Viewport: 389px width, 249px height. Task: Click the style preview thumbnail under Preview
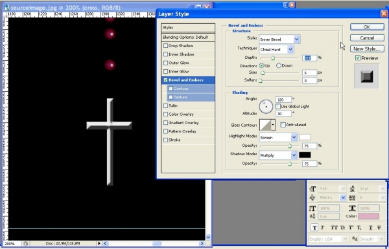point(367,76)
